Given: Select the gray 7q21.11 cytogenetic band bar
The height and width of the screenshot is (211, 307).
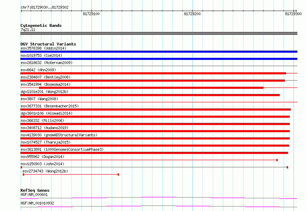Looking at the screenshot, I should click(x=159, y=33).
